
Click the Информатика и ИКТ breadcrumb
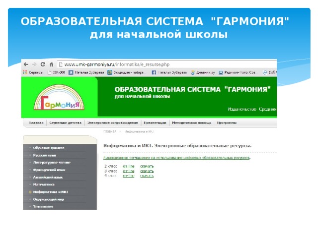[139, 131]
